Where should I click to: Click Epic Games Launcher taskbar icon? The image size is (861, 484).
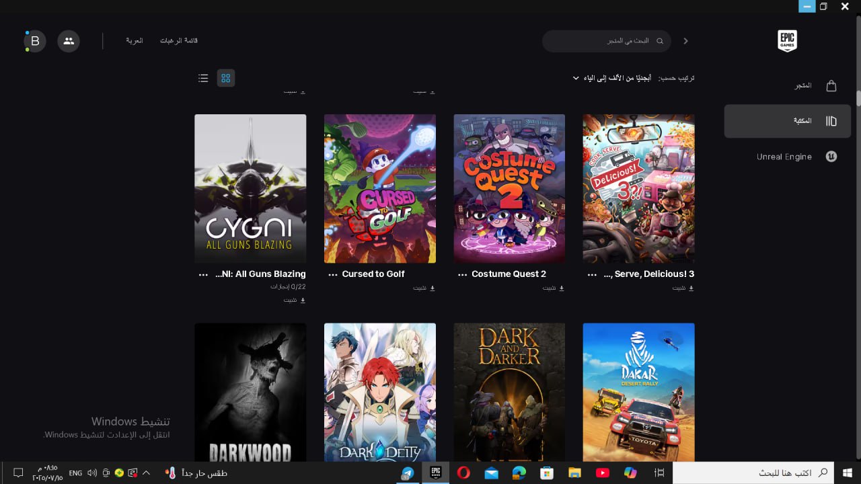[436, 473]
